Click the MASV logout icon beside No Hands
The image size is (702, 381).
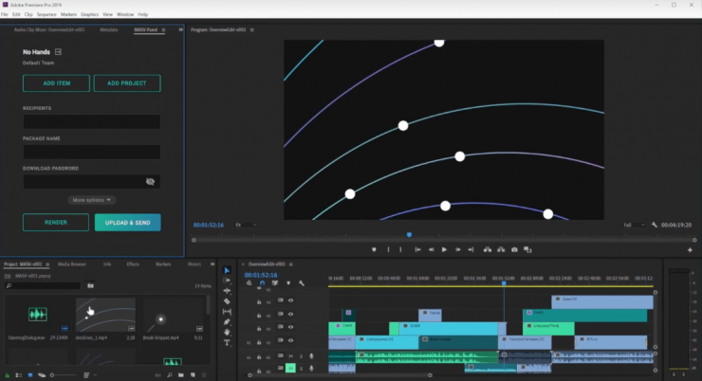coord(58,51)
